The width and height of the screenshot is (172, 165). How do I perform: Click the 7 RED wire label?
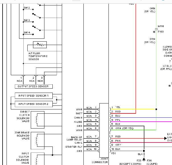click(116, 137)
